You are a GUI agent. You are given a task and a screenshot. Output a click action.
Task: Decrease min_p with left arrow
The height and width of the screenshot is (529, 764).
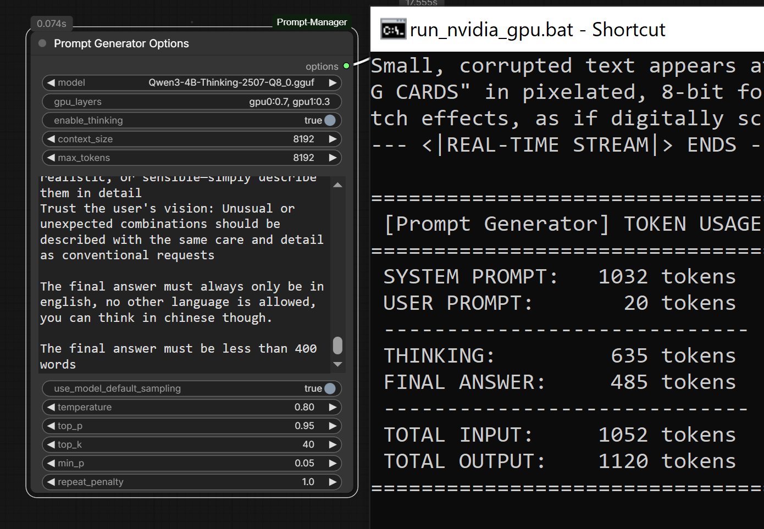pyautogui.click(x=51, y=463)
